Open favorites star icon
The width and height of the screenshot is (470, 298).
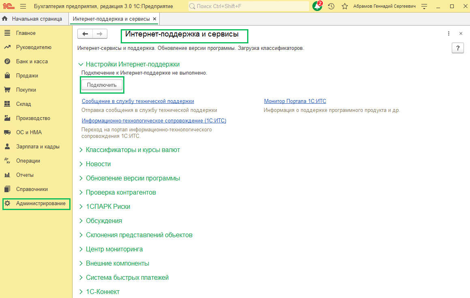tap(345, 6)
